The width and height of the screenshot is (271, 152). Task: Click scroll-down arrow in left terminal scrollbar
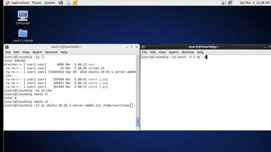click(138, 128)
